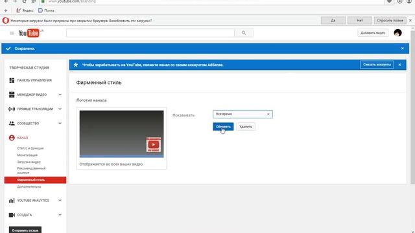Image resolution: width=415 pixels, height=233 pixels.
Task: Go to YouTube home via logo
Action: pyautogui.click(x=29, y=33)
